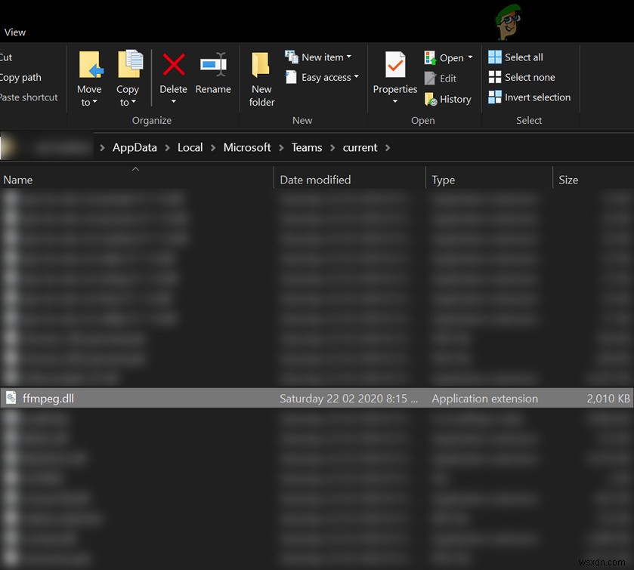The height and width of the screenshot is (570, 634).
Task: Go to AppData in address bar
Action: click(x=135, y=147)
